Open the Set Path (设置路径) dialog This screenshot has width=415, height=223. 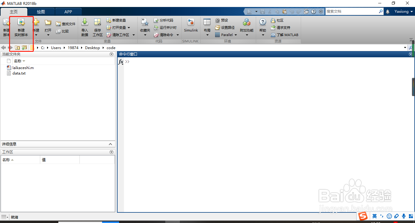coord(225,28)
